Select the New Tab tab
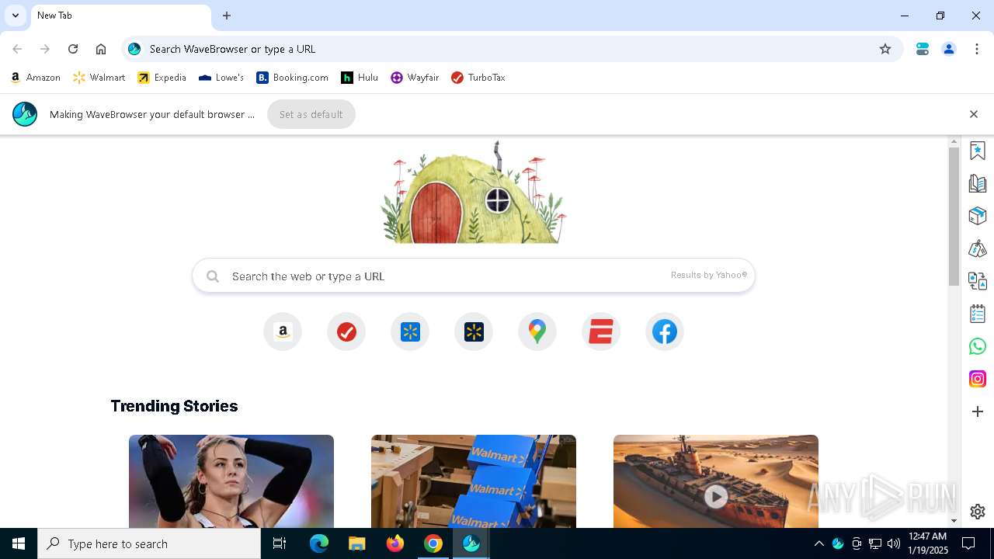994x559 pixels. [x=120, y=17]
